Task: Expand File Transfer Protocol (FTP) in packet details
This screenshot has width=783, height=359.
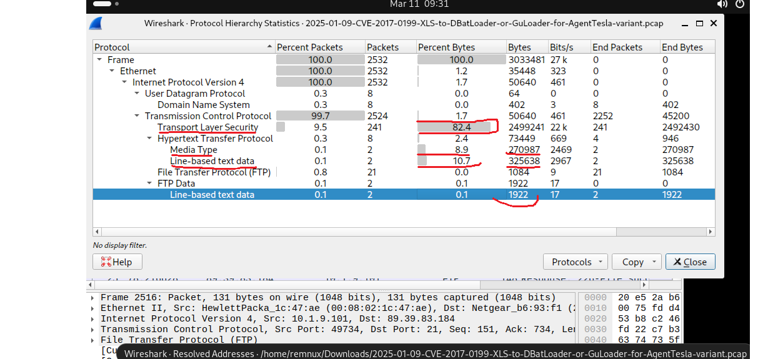Action: pyautogui.click(x=93, y=340)
